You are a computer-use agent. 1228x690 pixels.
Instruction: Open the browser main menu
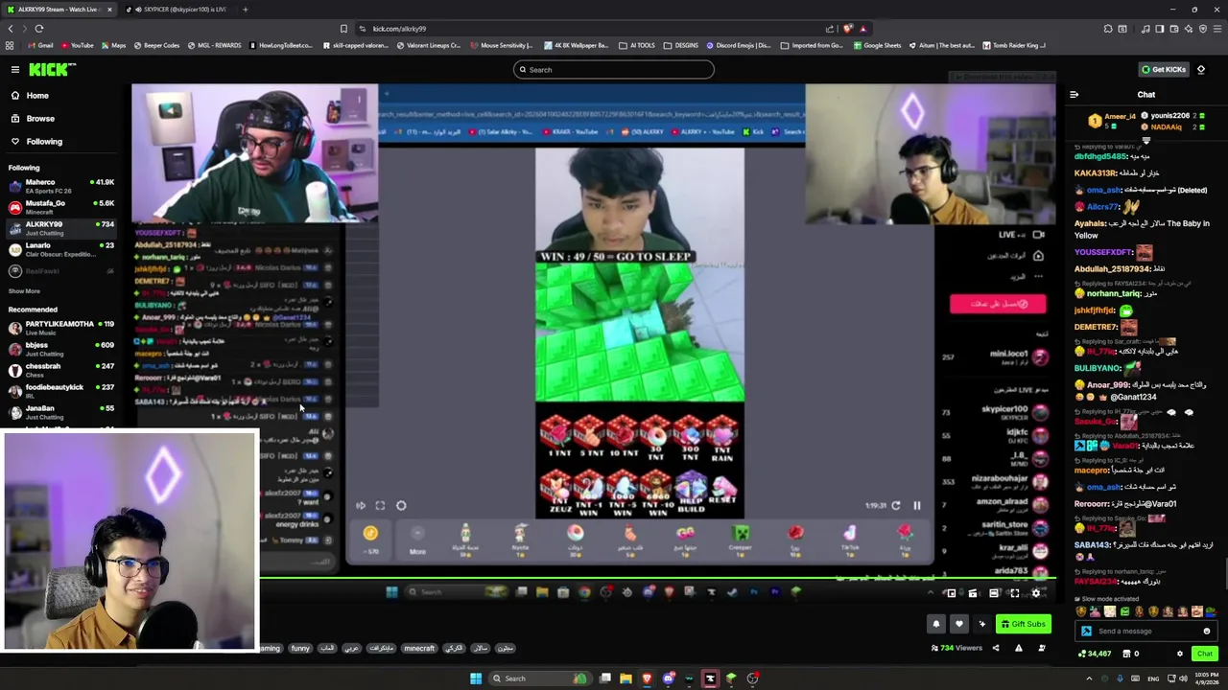point(1217,29)
